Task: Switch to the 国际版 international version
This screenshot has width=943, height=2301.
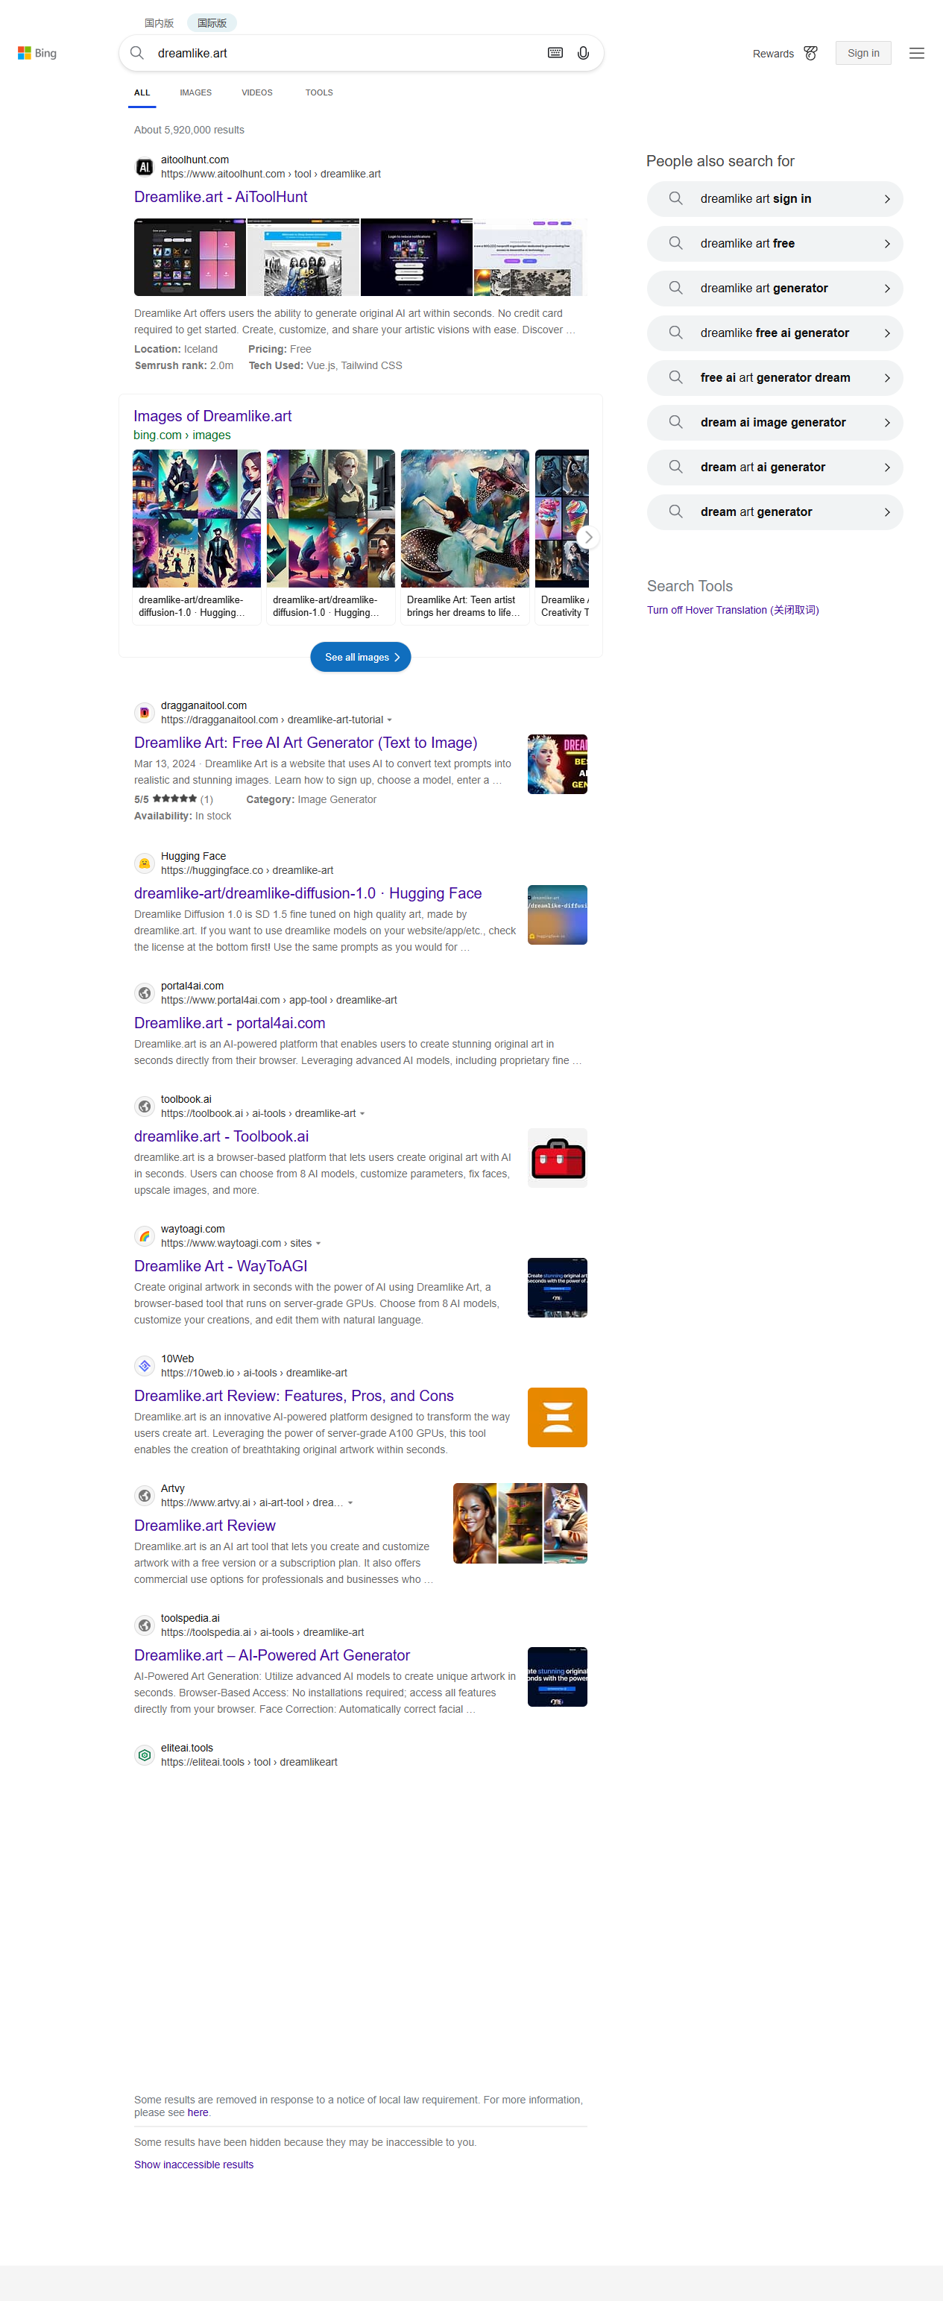Action: [212, 23]
